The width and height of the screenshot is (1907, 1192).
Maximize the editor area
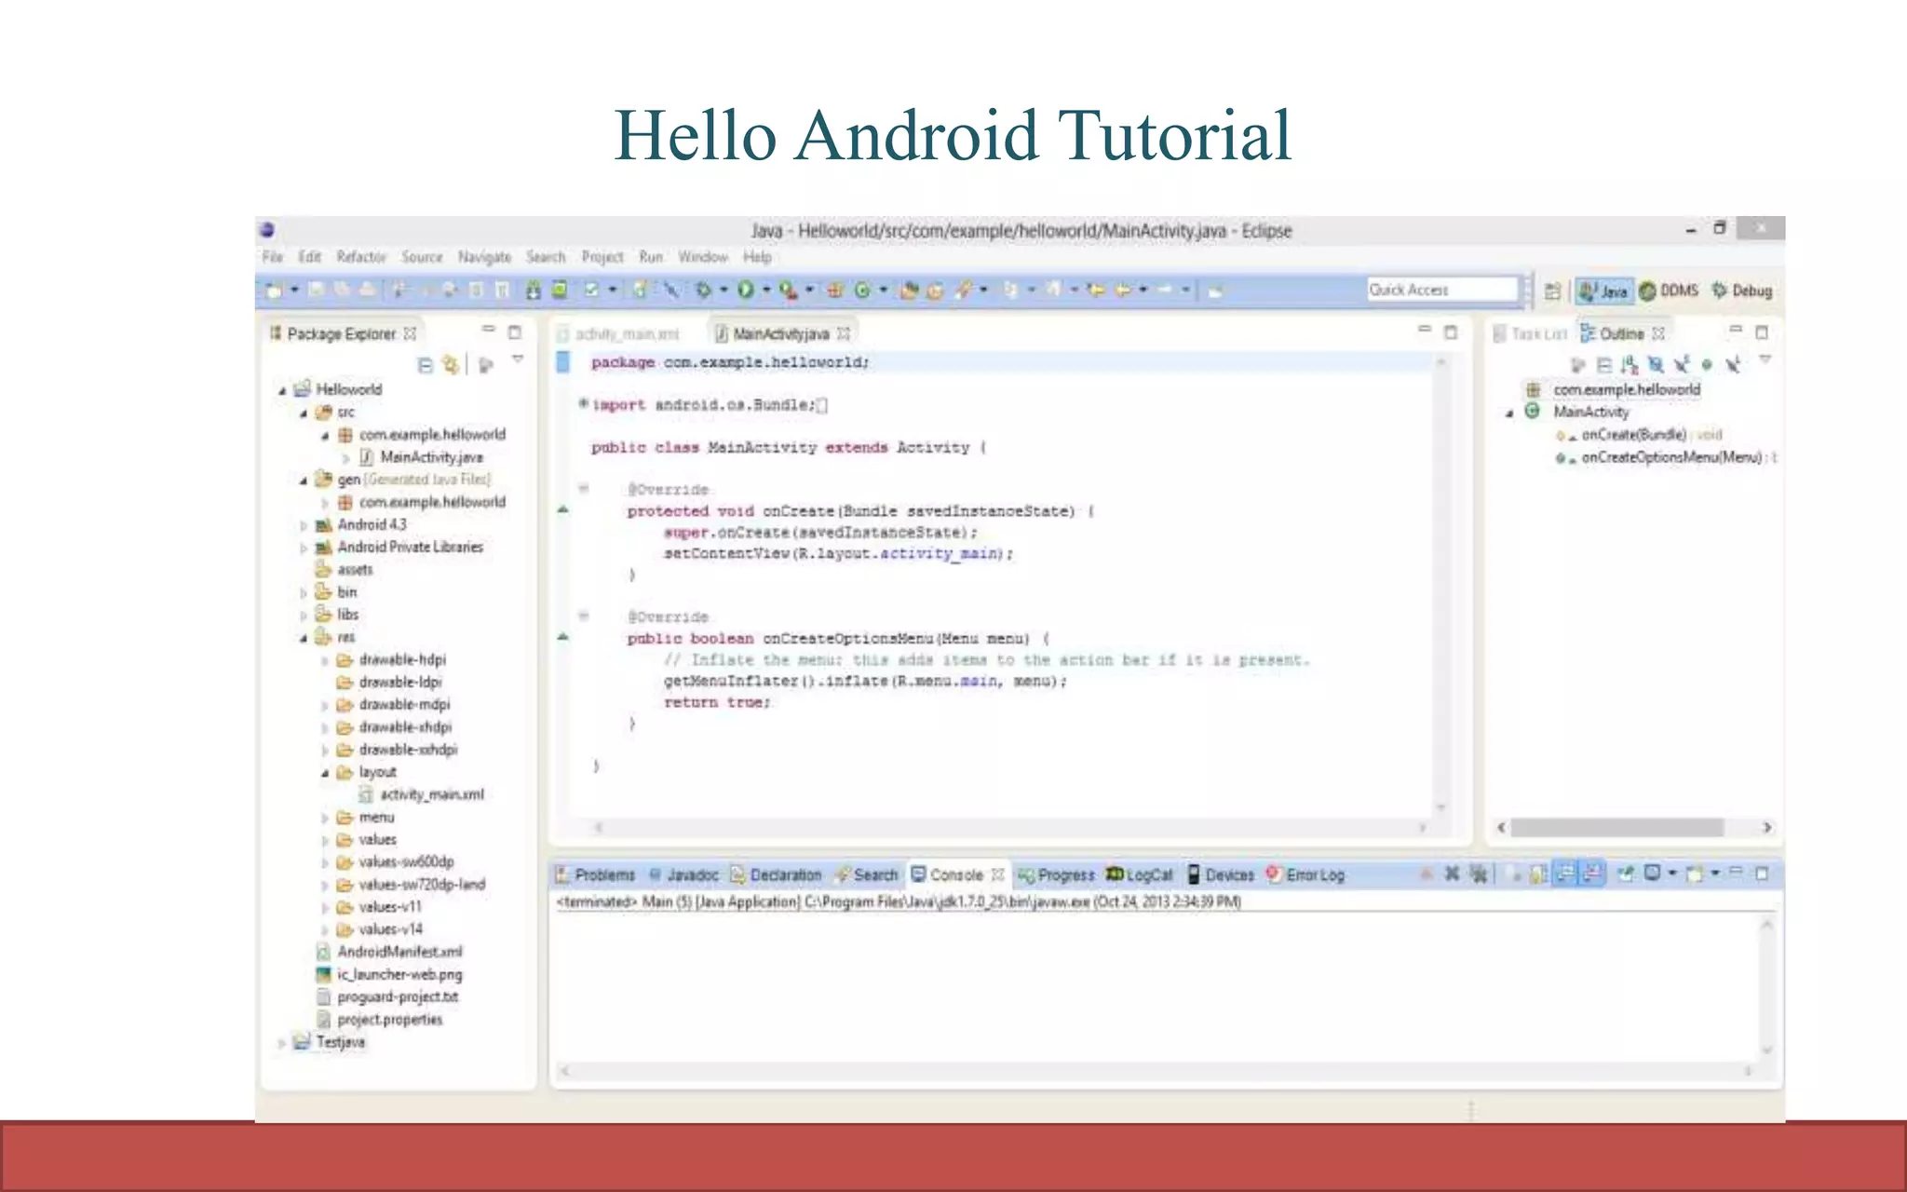(x=1451, y=332)
